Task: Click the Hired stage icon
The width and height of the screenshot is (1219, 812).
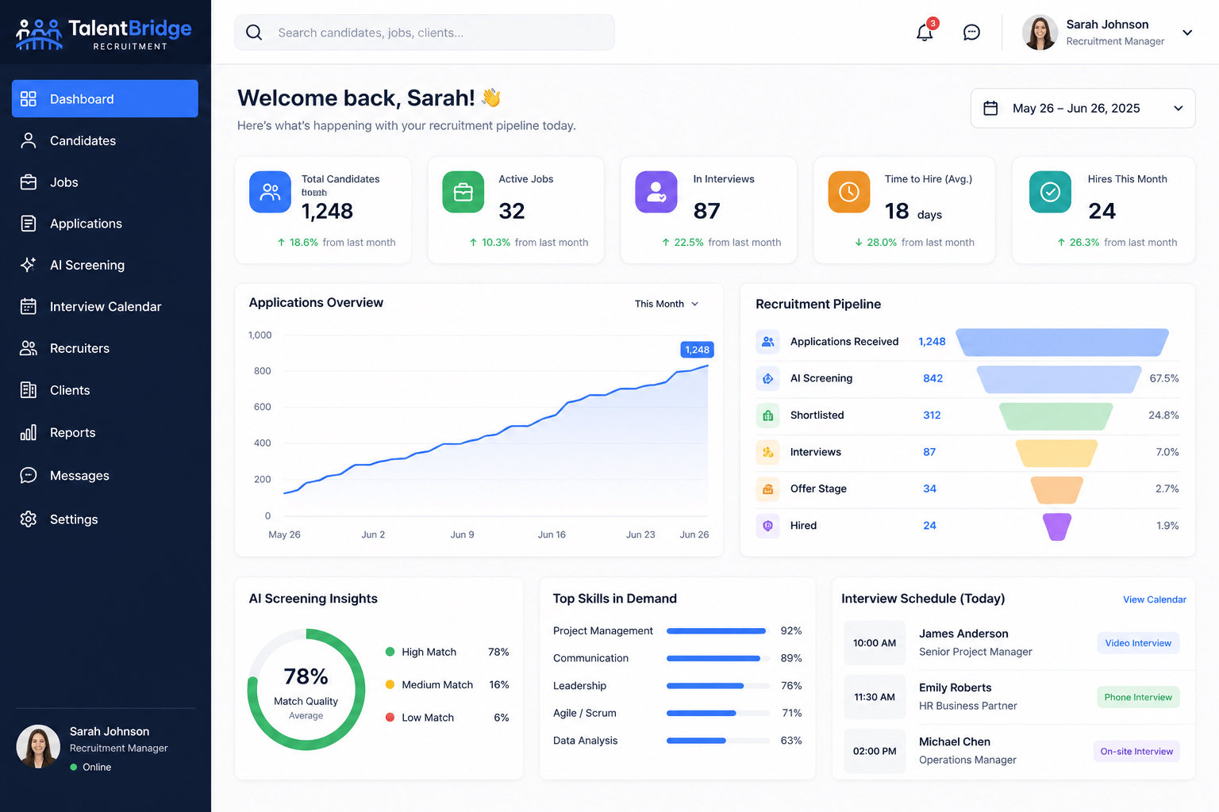Action: [767, 525]
